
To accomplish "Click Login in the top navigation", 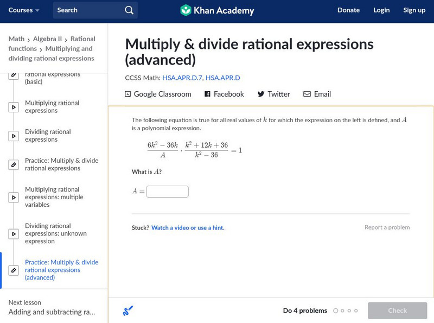I will point(381,10).
